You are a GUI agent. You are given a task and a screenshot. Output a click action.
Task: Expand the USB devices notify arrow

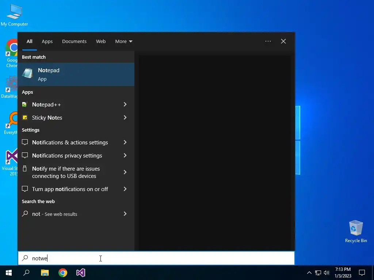click(125, 172)
